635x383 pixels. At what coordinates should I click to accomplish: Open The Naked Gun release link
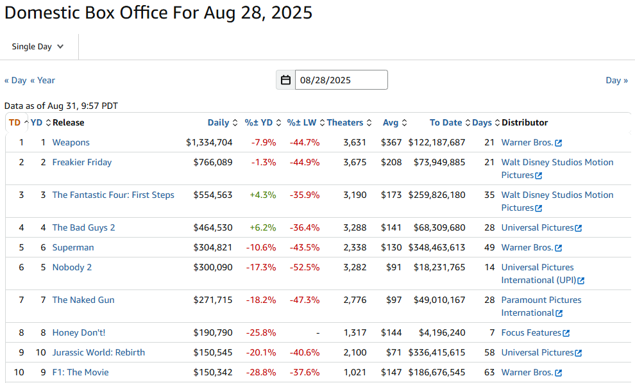point(83,300)
